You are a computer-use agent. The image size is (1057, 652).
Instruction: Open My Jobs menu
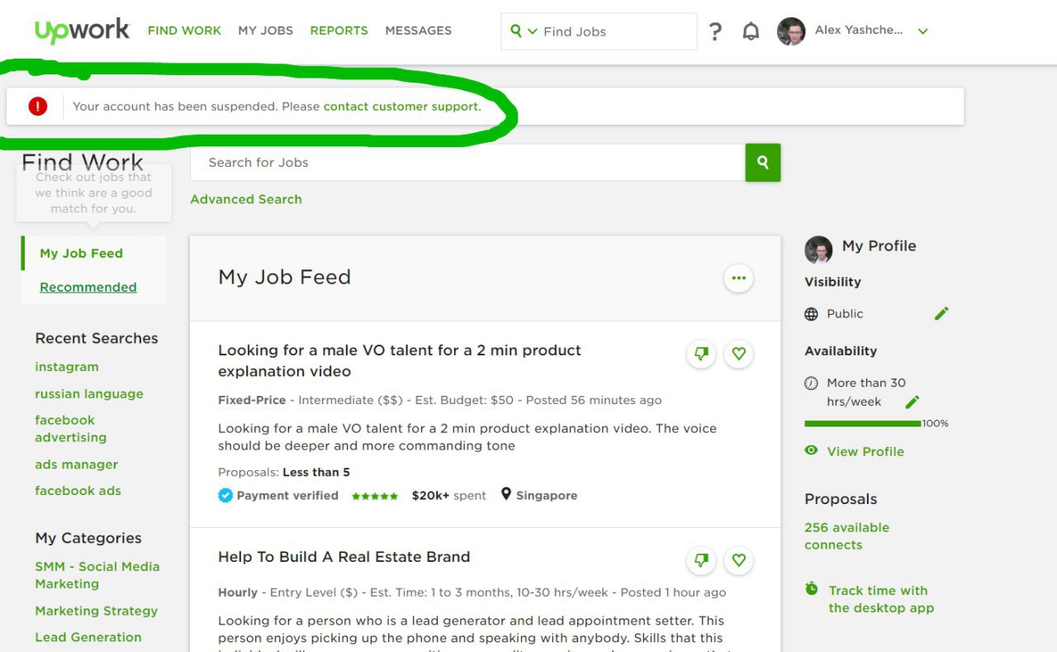pos(266,31)
